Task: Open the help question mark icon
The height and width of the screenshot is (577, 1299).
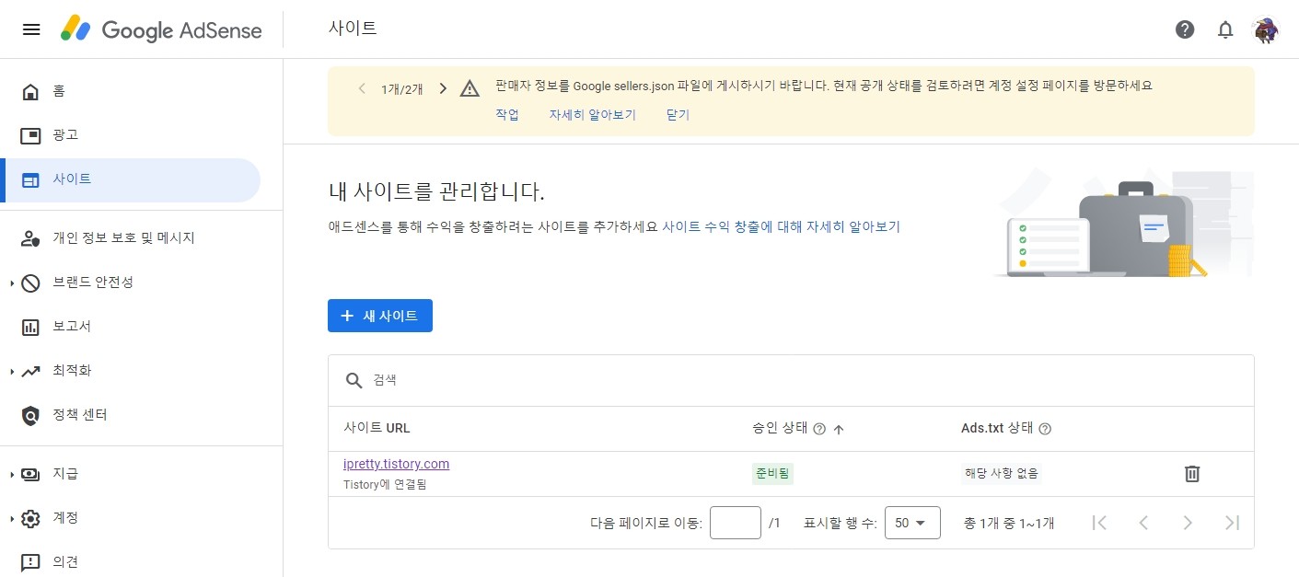Action: click(x=1185, y=29)
